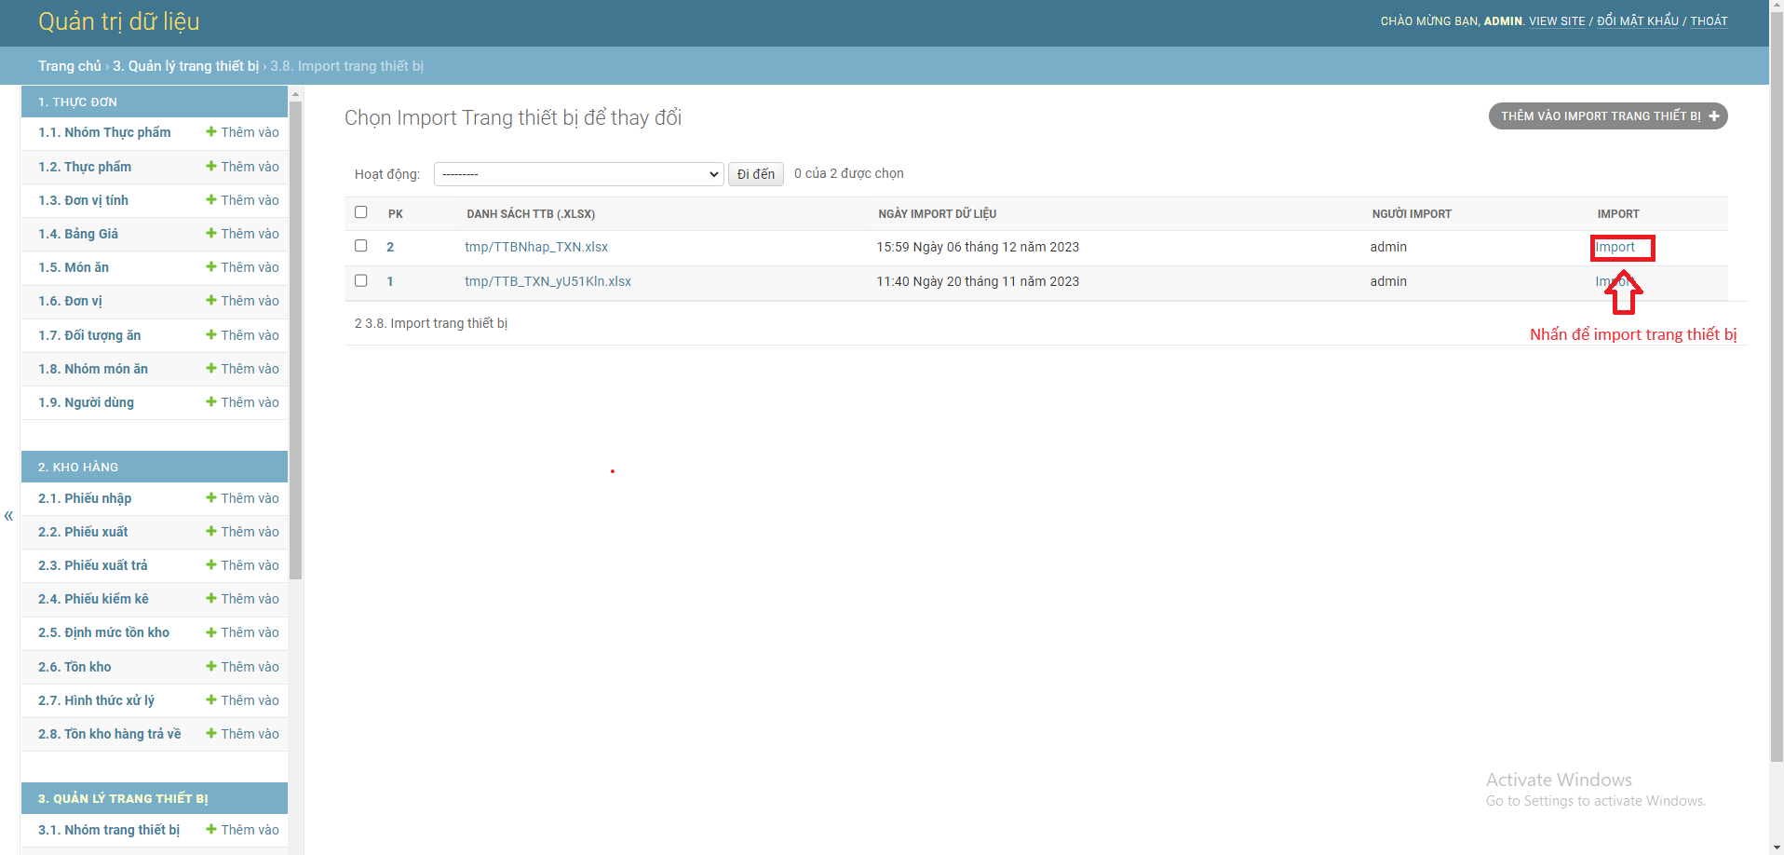Image resolution: width=1784 pixels, height=855 pixels.
Task: Click the plus icon beside 2.6 Tồn kho
Action: coord(210,667)
